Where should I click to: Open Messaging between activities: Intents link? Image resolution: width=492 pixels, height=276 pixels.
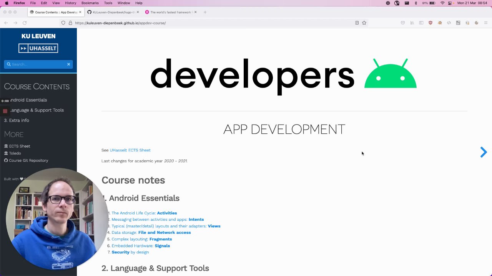158,220
